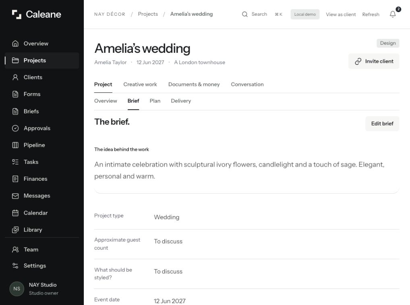Click the Projects breadcrumb link
The image size is (410, 305).
coord(148,14)
